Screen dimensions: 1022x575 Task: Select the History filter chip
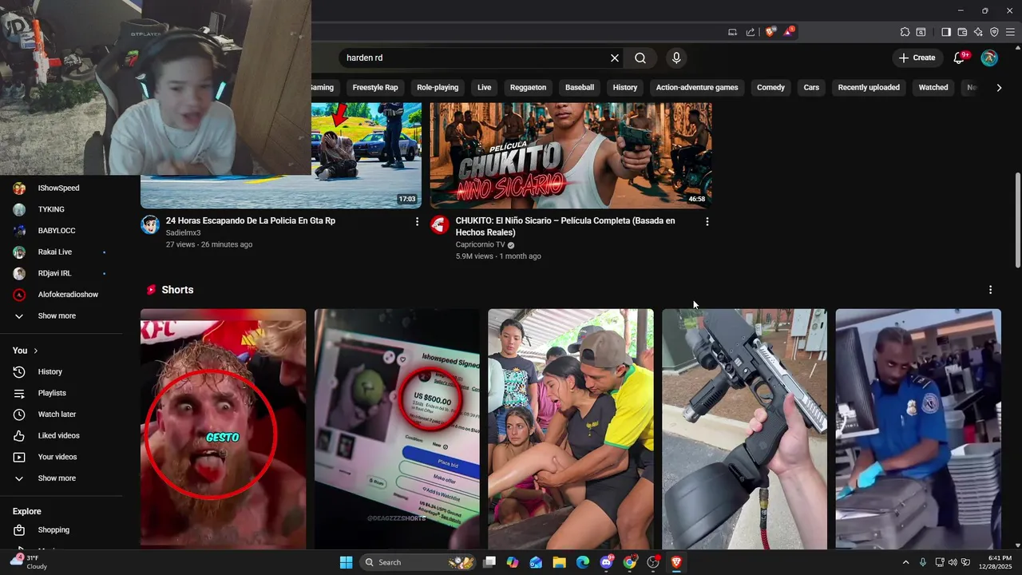625,88
